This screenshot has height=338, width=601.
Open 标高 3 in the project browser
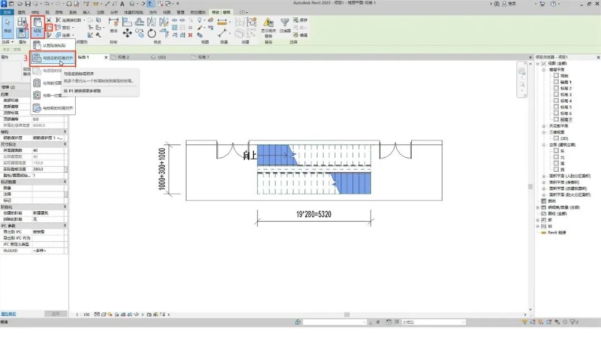pyautogui.click(x=566, y=95)
